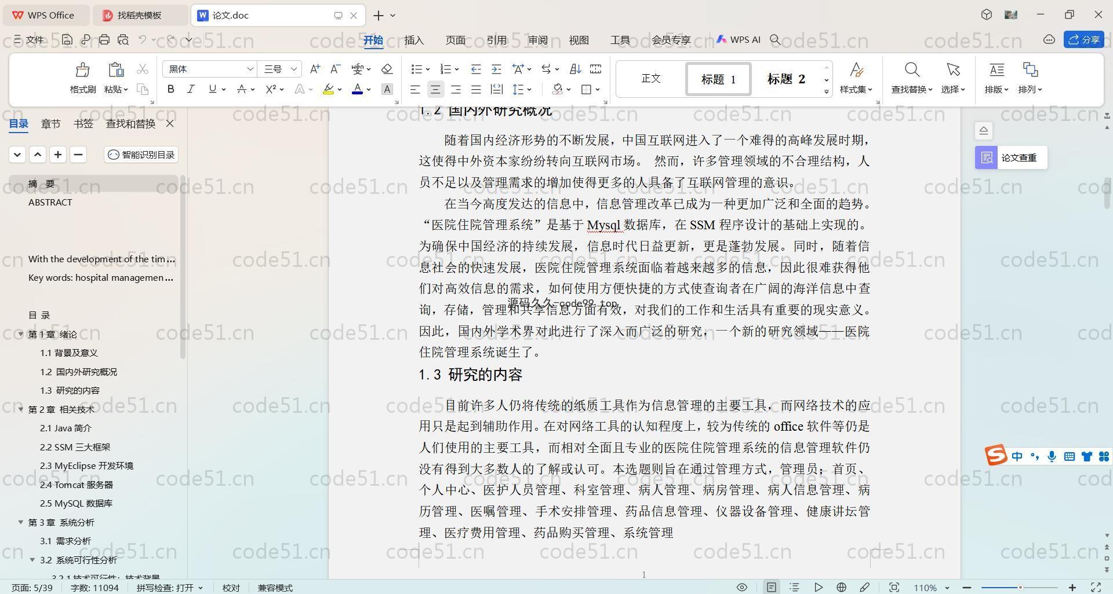
Task: Click the 分享 share button
Action: [x=1084, y=39]
